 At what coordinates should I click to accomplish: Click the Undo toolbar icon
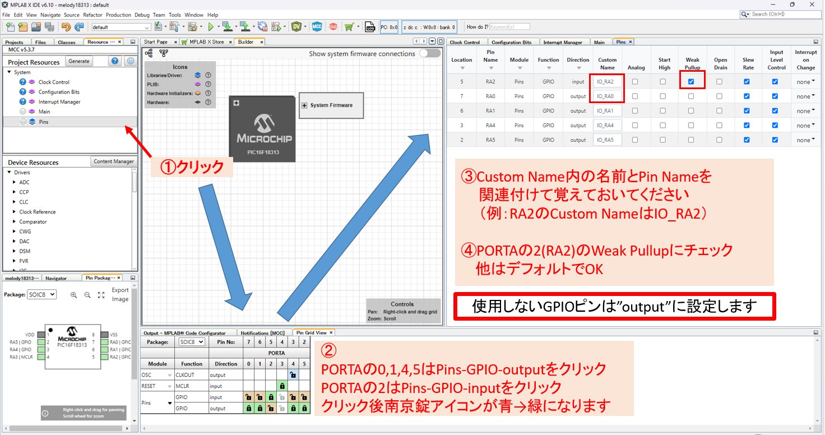tap(66, 27)
